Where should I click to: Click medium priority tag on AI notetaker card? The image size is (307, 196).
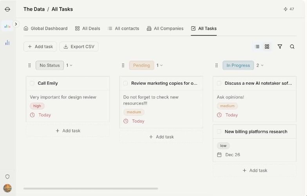coord(227,106)
